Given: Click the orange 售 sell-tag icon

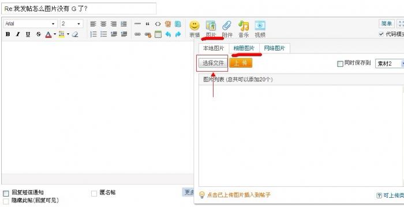Looking at the screenshot, I should (168, 24).
